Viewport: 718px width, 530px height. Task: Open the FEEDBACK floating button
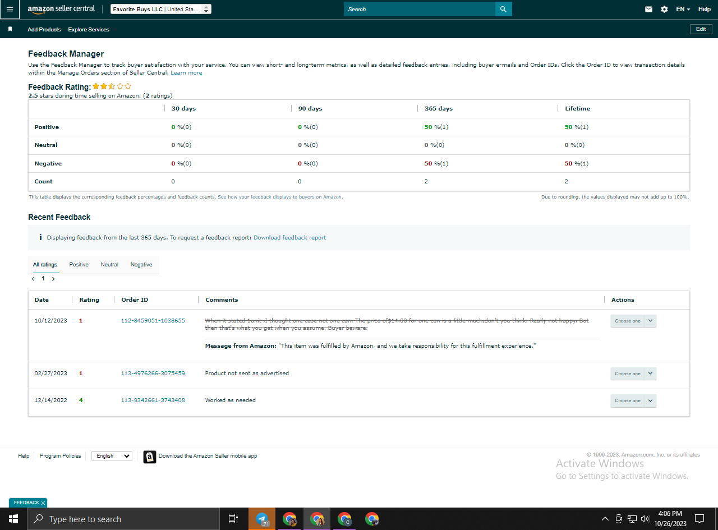coord(26,503)
